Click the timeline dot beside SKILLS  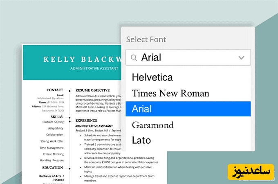[x=69, y=117]
